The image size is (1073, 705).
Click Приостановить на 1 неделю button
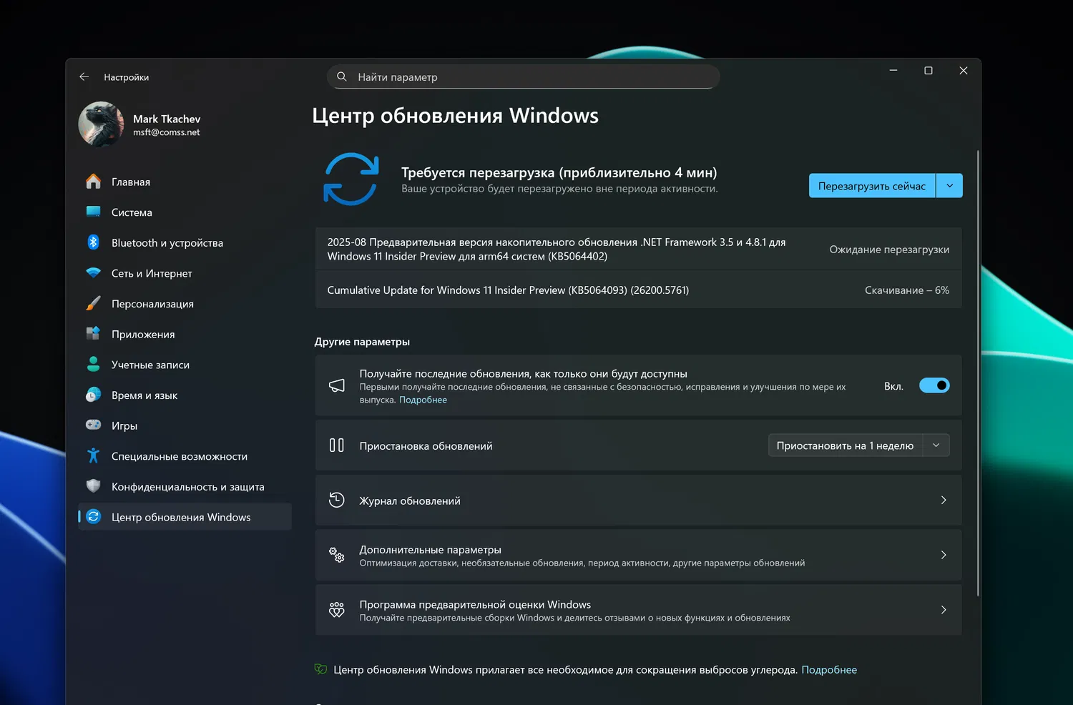click(x=846, y=445)
